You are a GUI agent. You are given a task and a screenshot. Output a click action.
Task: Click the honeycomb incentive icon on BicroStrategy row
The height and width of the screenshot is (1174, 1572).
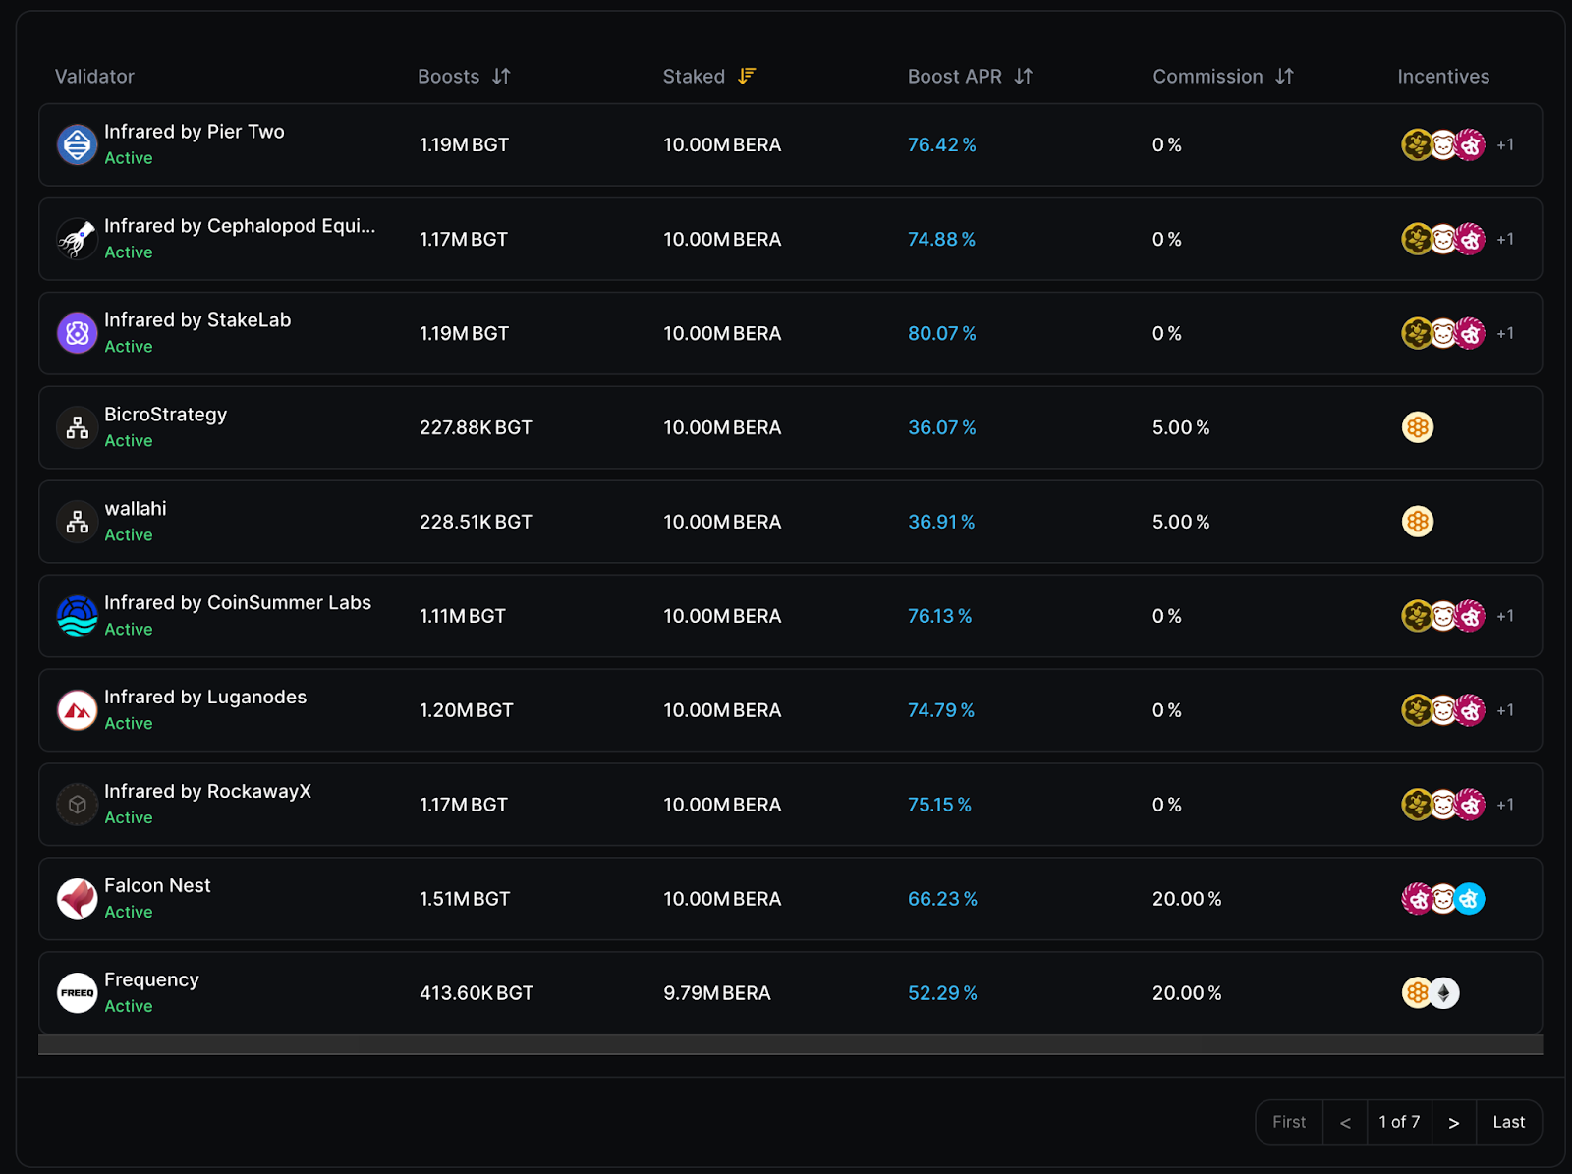1417,427
